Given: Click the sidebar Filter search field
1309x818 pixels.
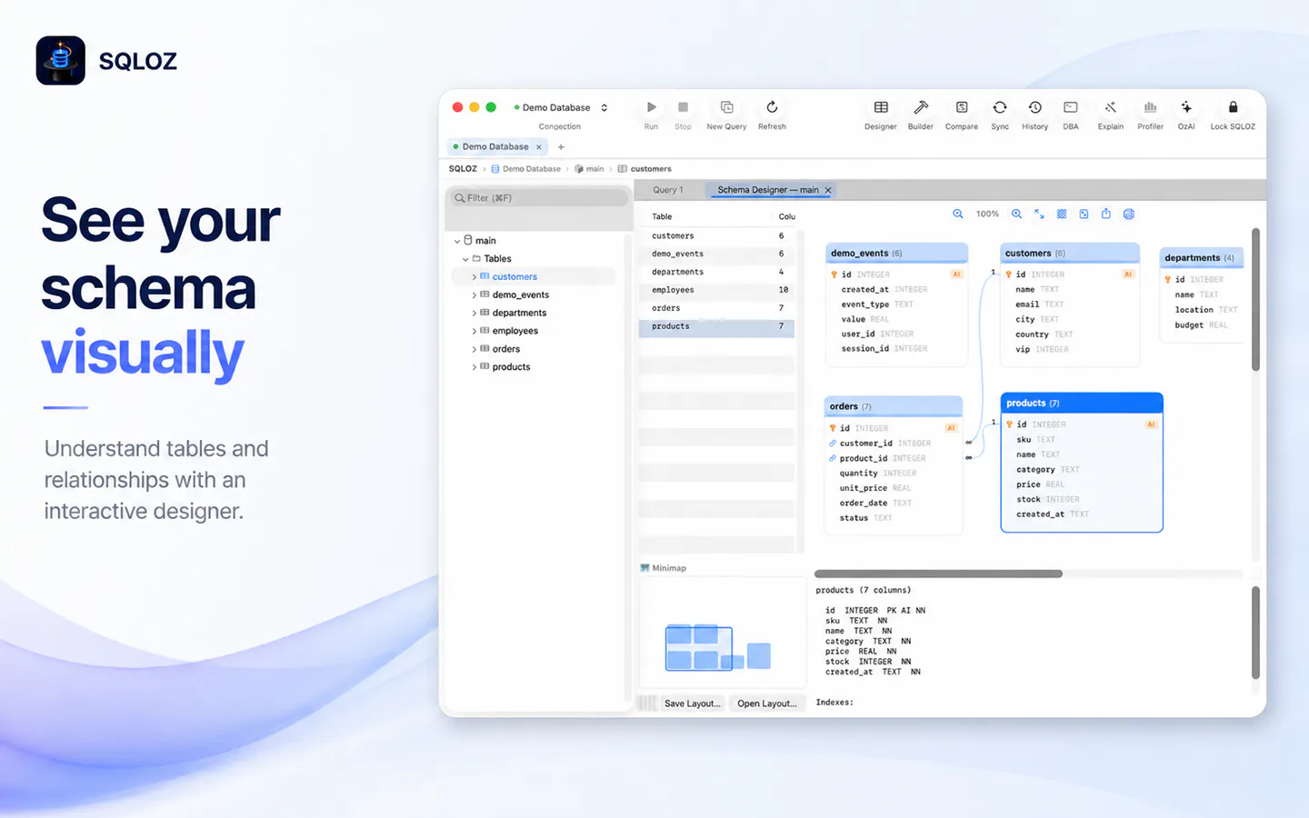Looking at the screenshot, I should [x=538, y=197].
